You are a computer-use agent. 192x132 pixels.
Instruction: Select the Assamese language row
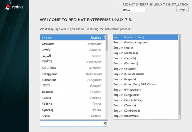pos(73,62)
